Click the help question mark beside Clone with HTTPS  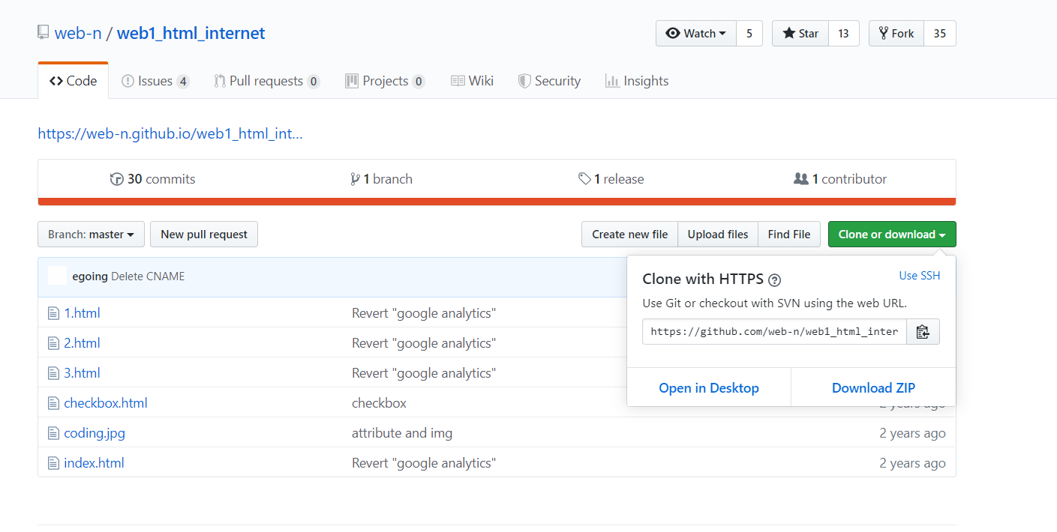pos(775,280)
